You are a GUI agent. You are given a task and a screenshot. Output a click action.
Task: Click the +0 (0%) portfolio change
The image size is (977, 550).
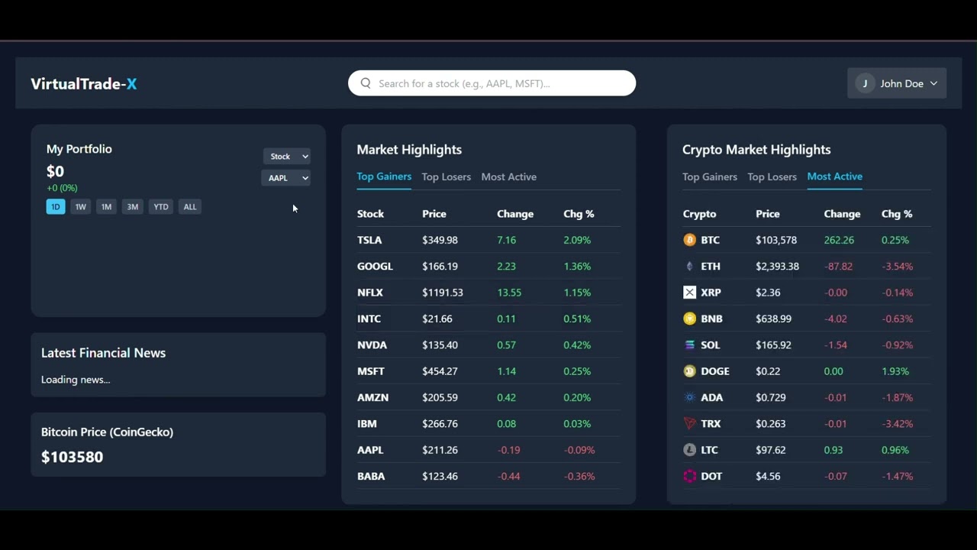(62, 188)
